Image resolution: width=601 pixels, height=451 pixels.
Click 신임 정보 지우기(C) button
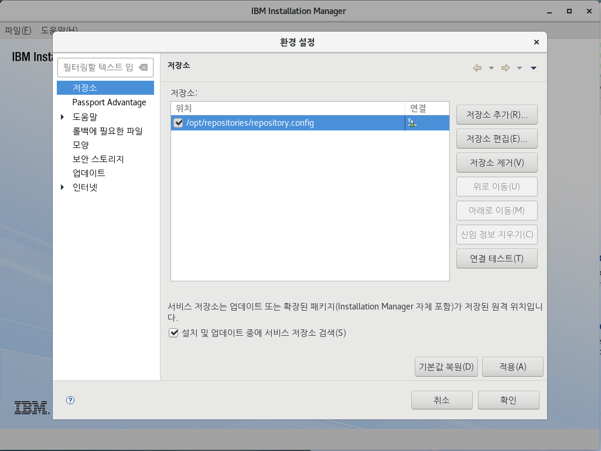(x=497, y=235)
